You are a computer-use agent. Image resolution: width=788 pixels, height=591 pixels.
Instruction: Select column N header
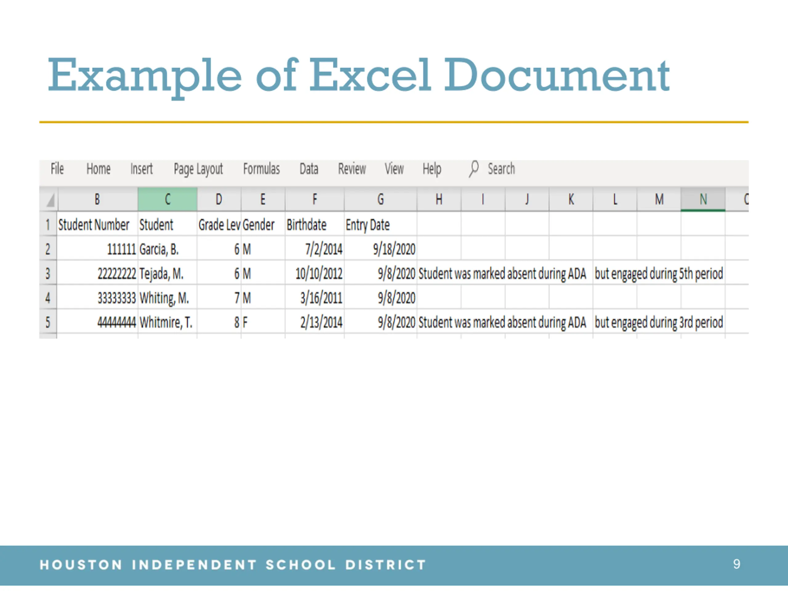click(703, 199)
